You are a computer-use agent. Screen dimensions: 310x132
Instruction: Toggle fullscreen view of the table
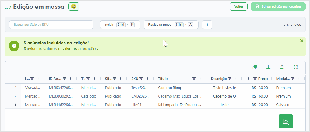(x=296, y=67)
